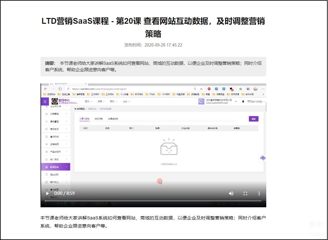This screenshot has height=240, width=328.
Task: Open the 应用 top navigation menu
Action: click(101, 101)
